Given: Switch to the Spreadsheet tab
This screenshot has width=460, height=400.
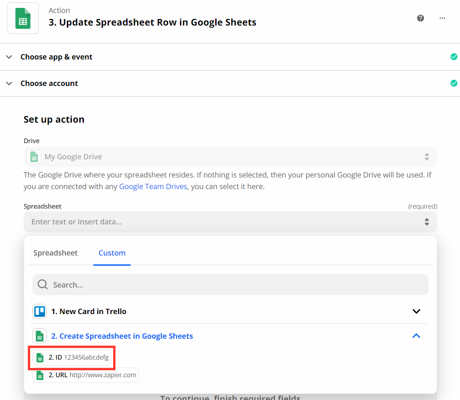Looking at the screenshot, I should (x=56, y=253).
